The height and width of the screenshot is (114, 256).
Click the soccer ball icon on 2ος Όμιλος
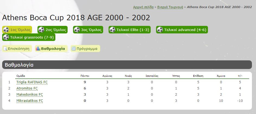click(41, 30)
